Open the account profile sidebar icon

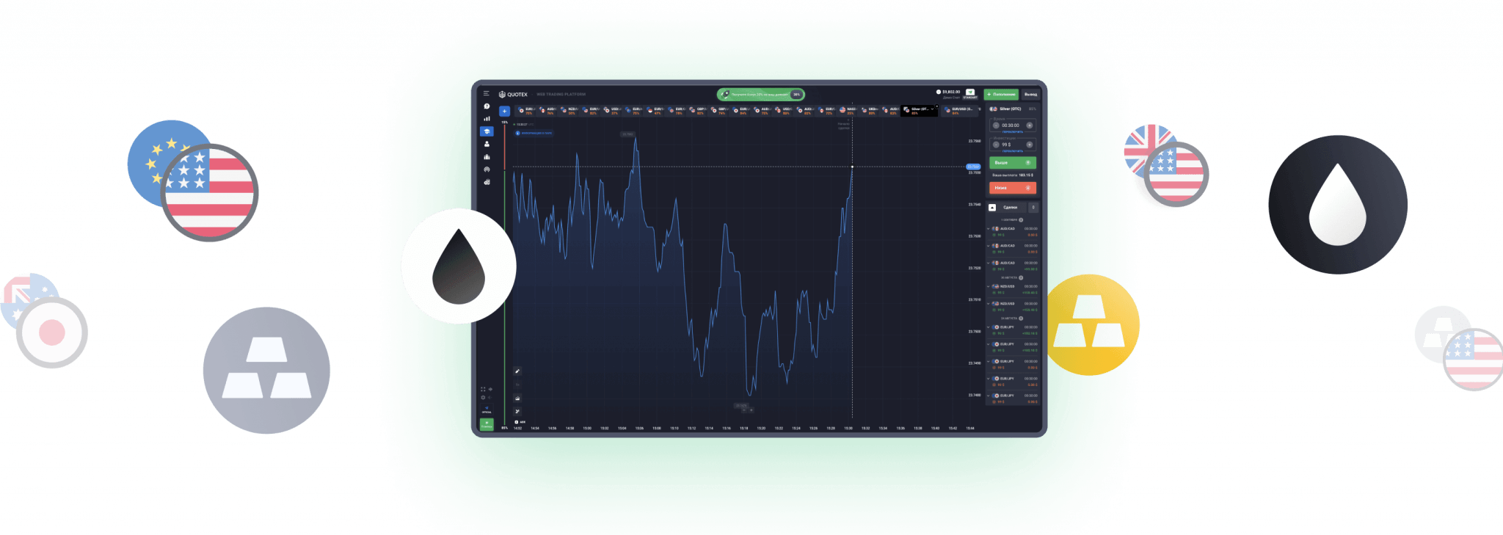click(487, 144)
